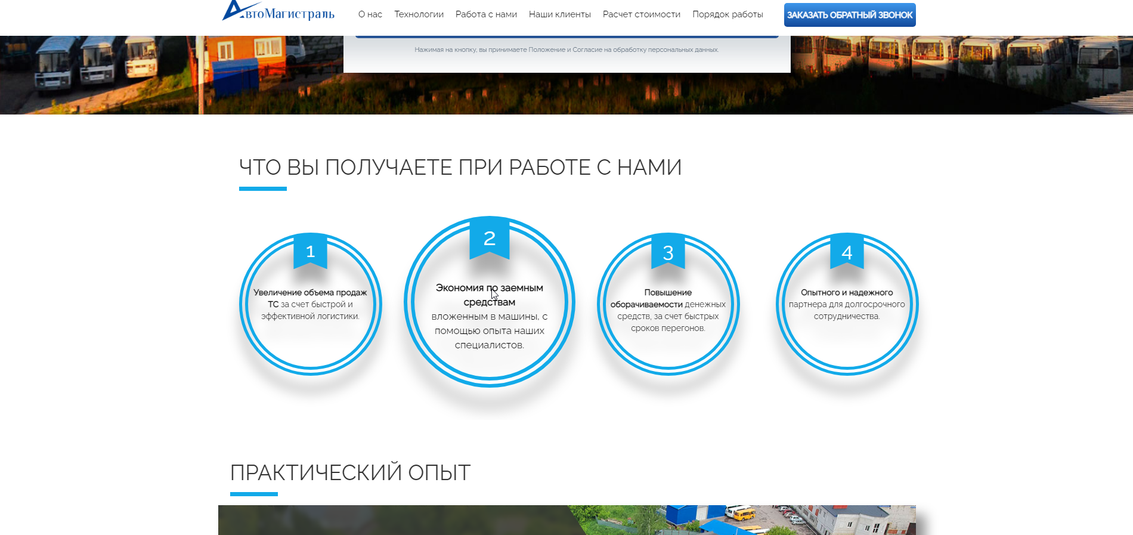Image resolution: width=1133 pixels, height=535 pixels.
Task: Click the number 2 badge icon
Action: tap(490, 239)
